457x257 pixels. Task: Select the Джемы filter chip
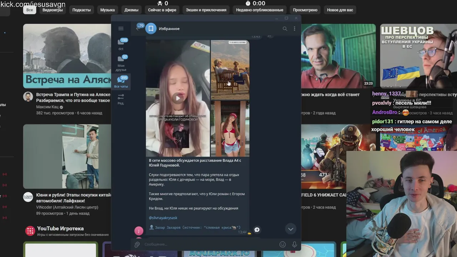click(x=131, y=10)
